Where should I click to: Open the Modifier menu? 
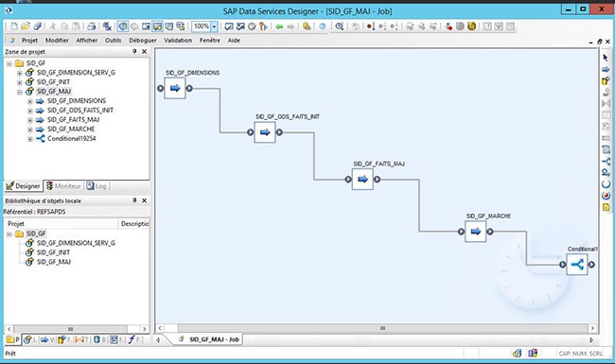pos(57,40)
